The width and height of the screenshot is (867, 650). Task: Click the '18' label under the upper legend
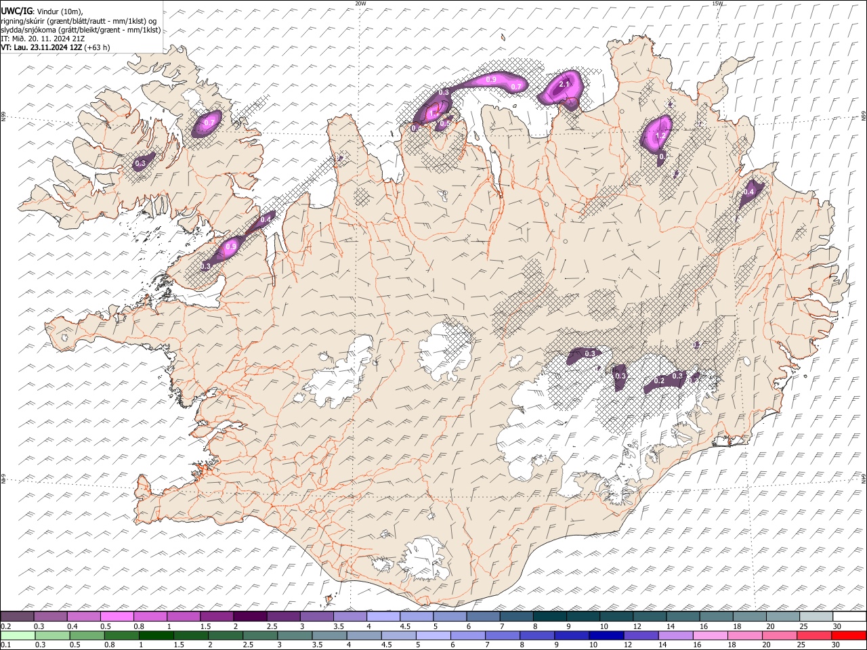click(x=738, y=626)
